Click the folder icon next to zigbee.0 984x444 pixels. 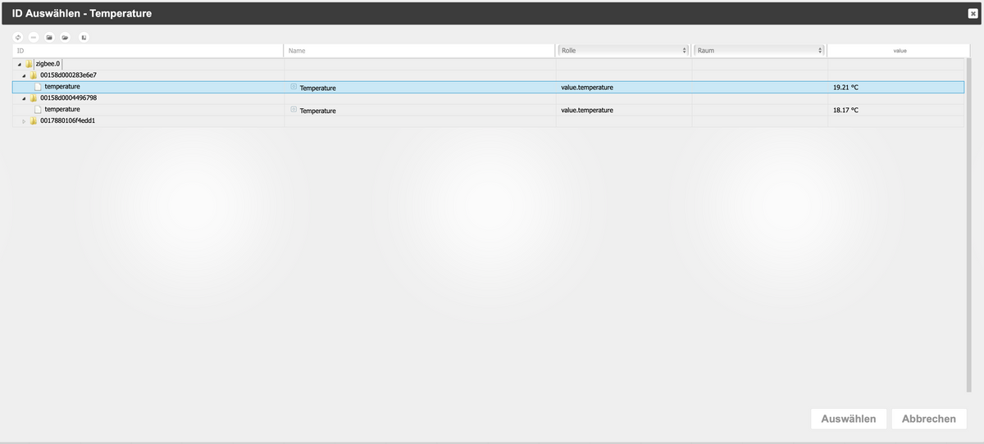29,64
